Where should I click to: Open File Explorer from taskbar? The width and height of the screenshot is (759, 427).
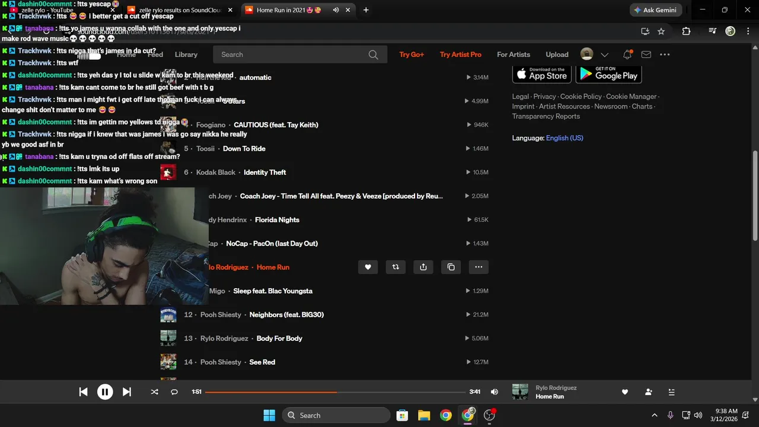click(424, 415)
